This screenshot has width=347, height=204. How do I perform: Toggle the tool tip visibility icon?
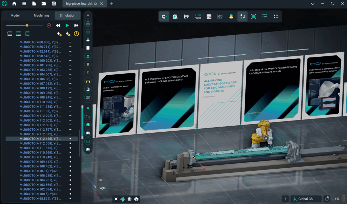[x=88, y=64]
